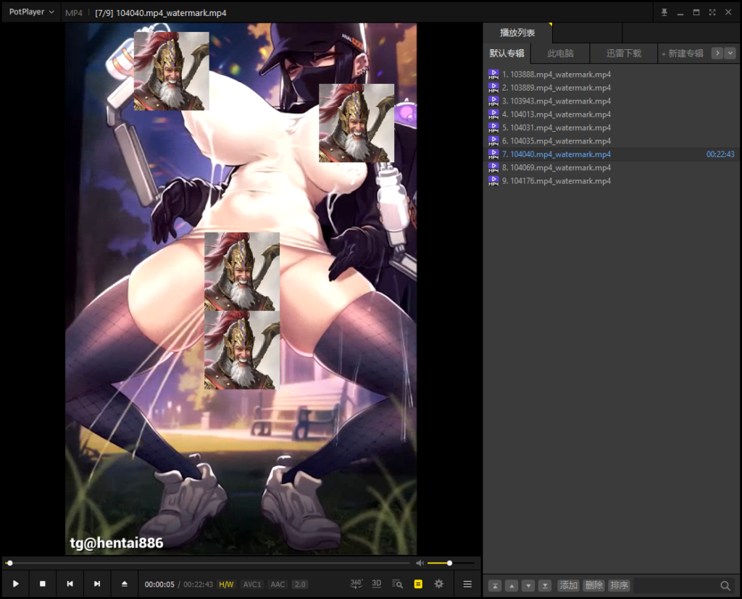The width and height of the screenshot is (742, 599).
Task: Click the AVC1 video codec label
Action: click(252, 585)
